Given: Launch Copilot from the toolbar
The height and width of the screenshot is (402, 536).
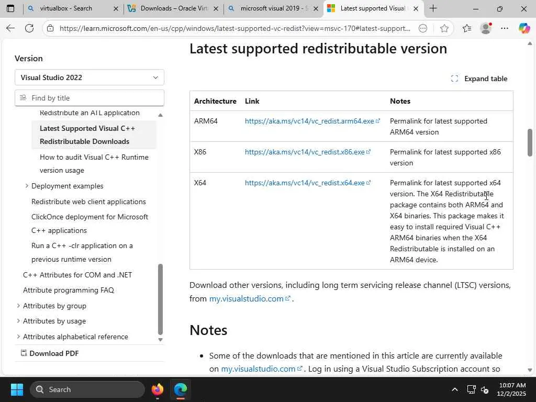Looking at the screenshot, I should 524,28.
